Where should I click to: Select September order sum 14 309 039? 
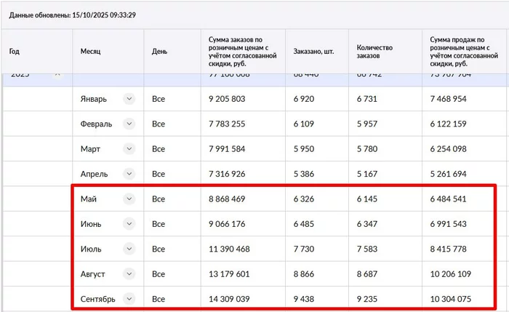pyautogui.click(x=229, y=298)
